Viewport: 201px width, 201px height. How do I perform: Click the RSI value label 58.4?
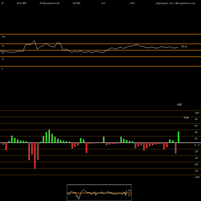pos(184,47)
